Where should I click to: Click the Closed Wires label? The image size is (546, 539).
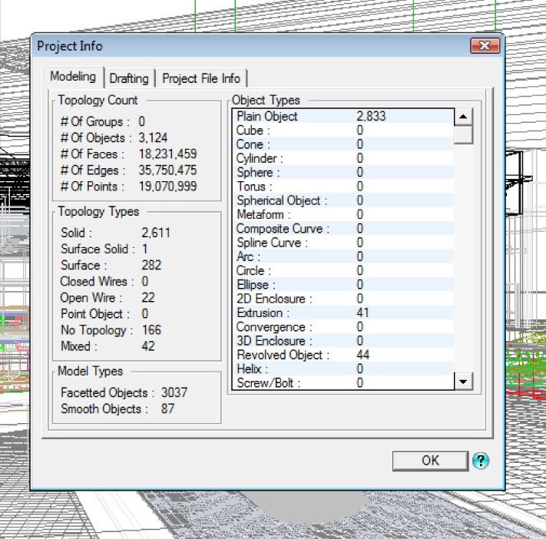97,281
